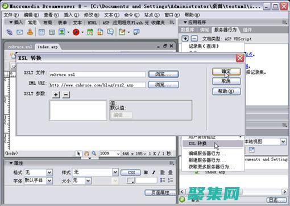Switch to the 布局 insert tab
Screen dimensions: 290x206
[x=47, y=23]
